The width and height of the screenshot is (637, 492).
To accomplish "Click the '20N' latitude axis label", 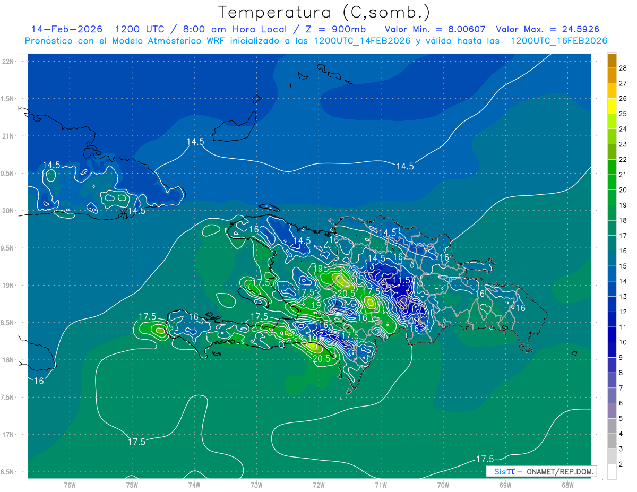I will (x=8, y=211).
